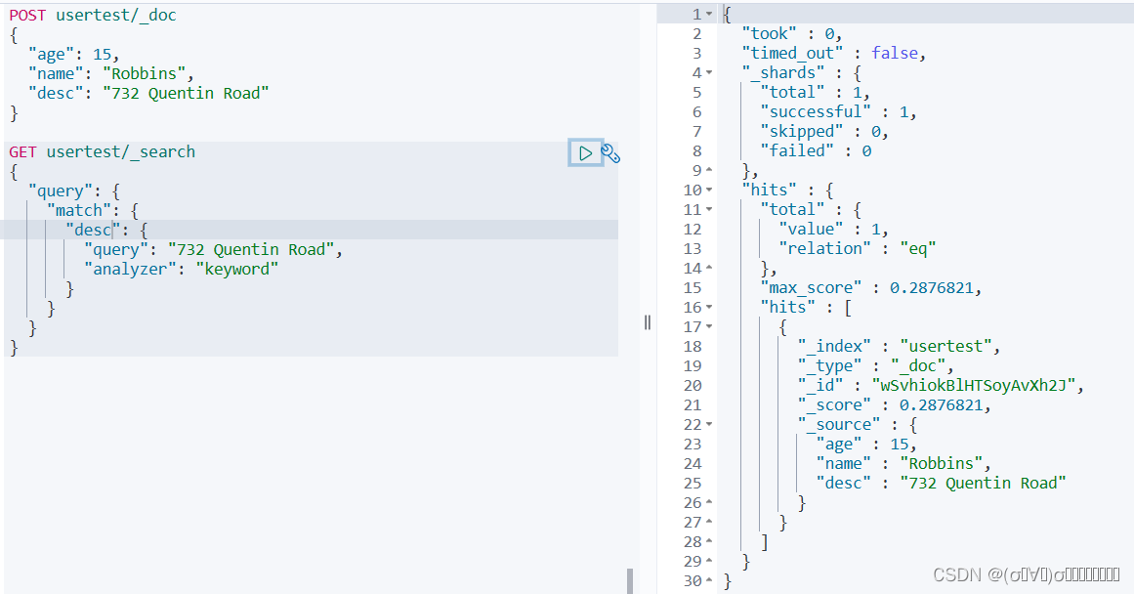Fold the "hits" array at line 16
This screenshot has height=594, width=1134.
click(709, 308)
